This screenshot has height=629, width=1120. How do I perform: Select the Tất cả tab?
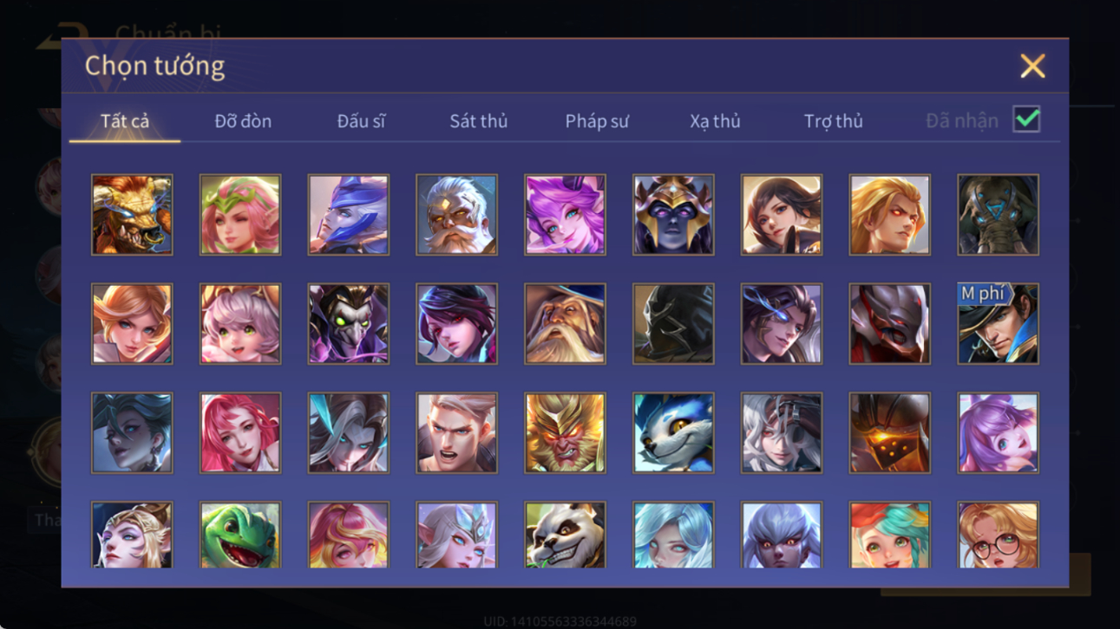coord(125,121)
